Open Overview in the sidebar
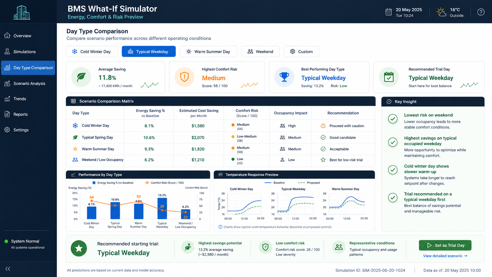Screen dimensions: 492x277 point(28,36)
